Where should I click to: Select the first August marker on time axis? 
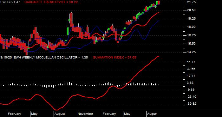coord(60,114)
